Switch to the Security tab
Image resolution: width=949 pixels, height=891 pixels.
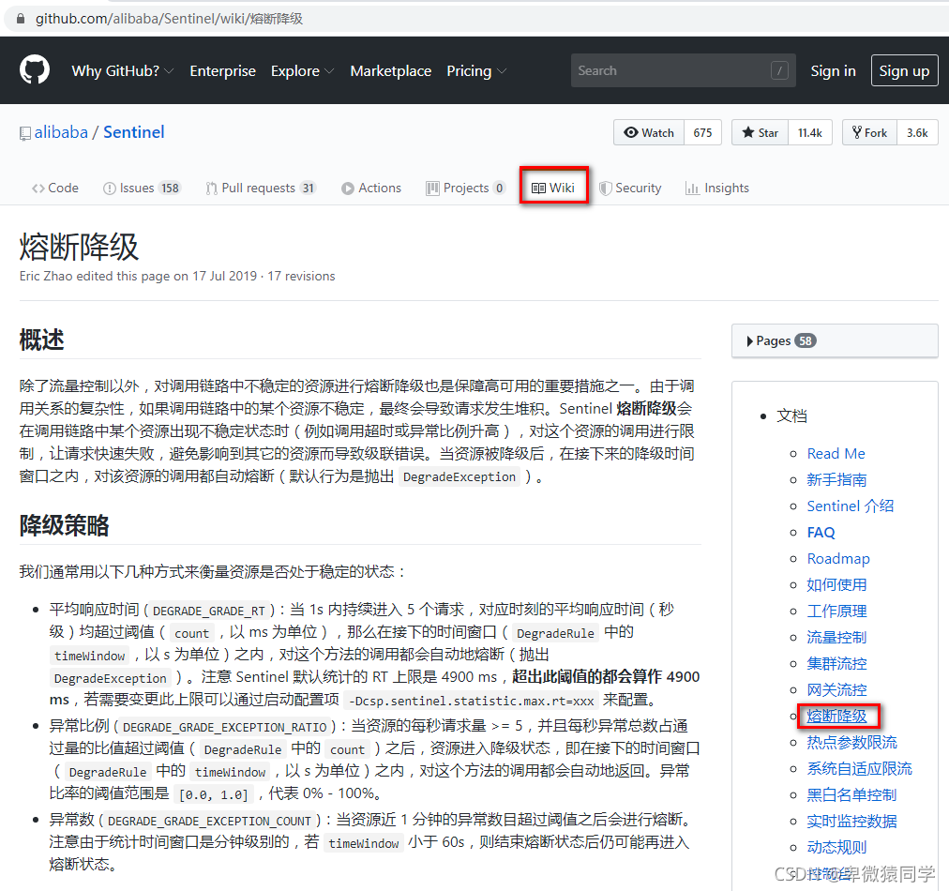click(630, 189)
